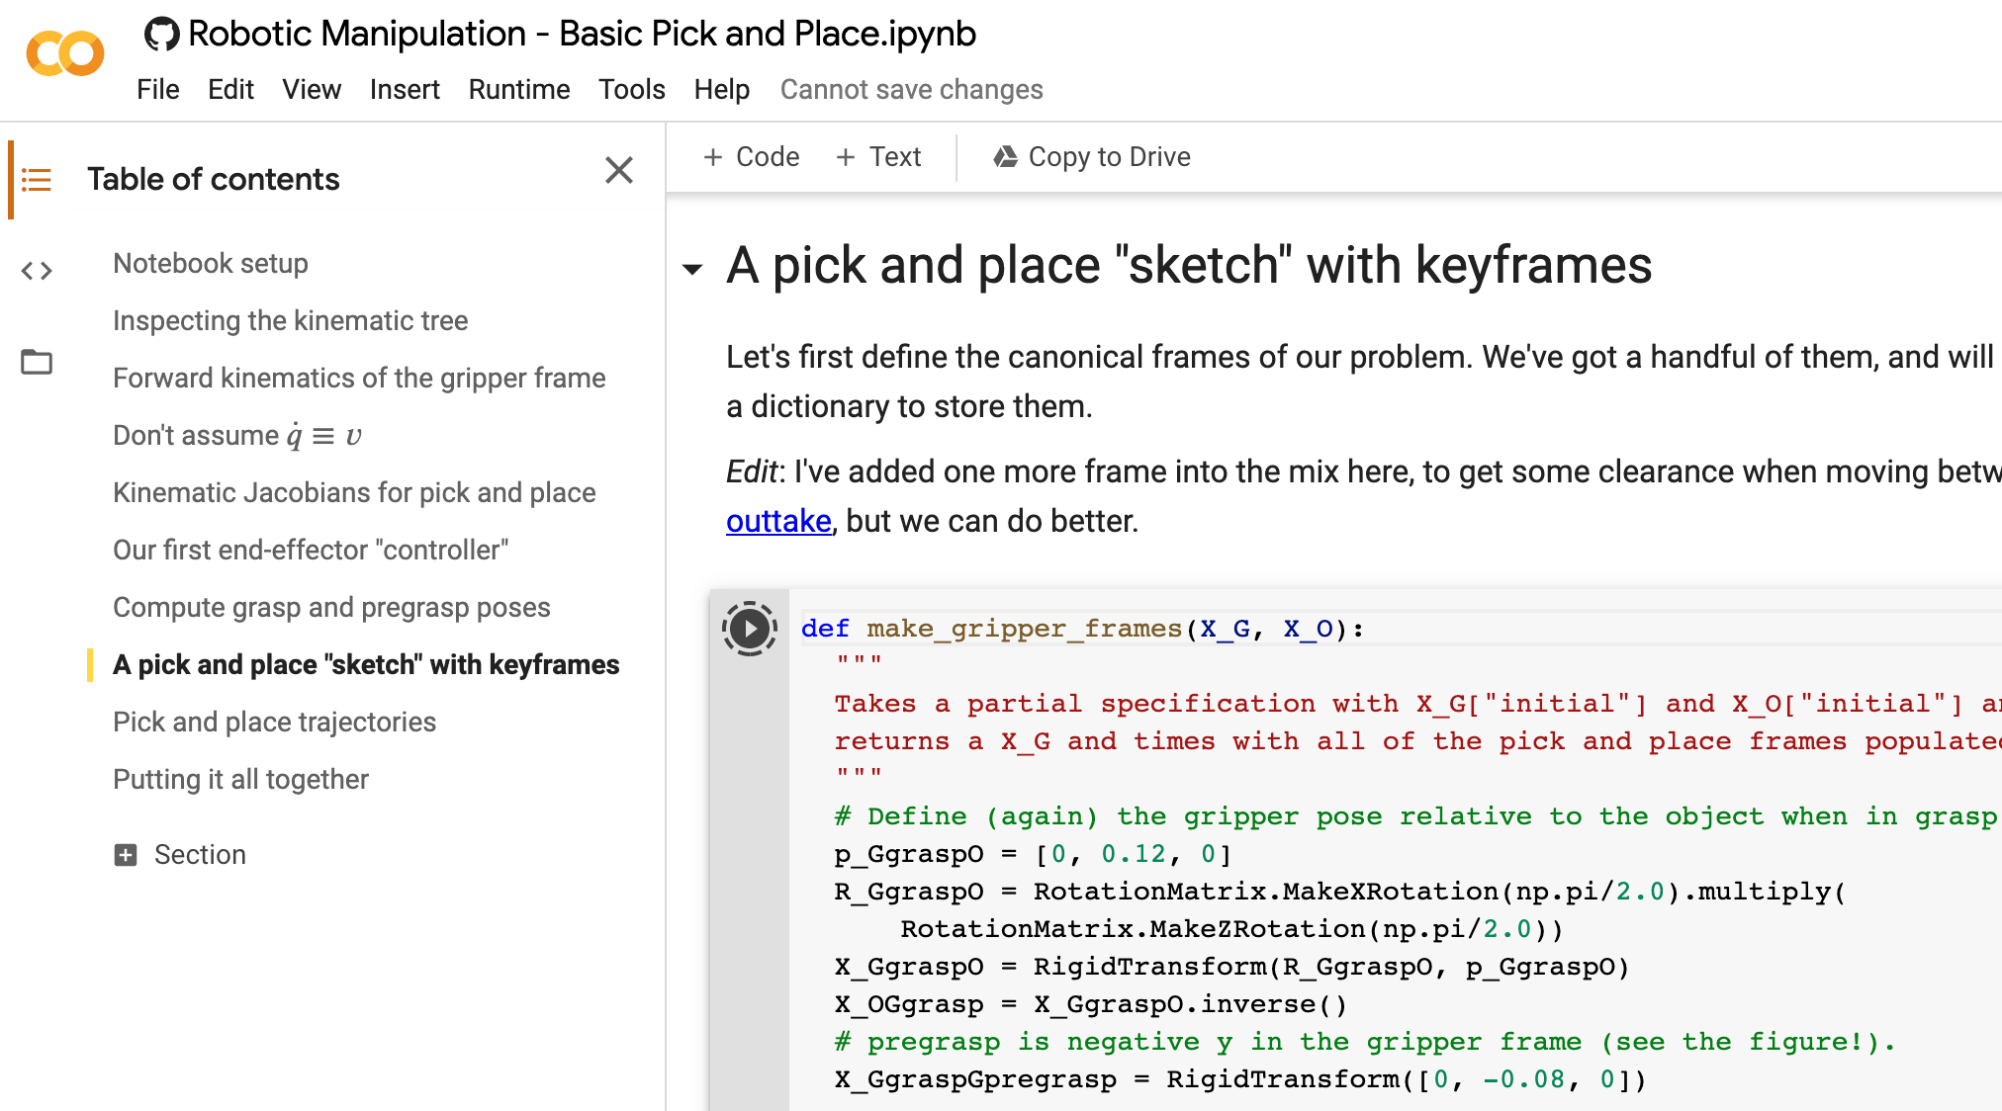The height and width of the screenshot is (1111, 2002).
Task: Open the Tools menu
Action: tap(632, 89)
